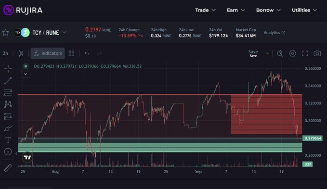The image size is (327, 189).
Task: Click the -13.59% 24h change value
Action: point(128,36)
